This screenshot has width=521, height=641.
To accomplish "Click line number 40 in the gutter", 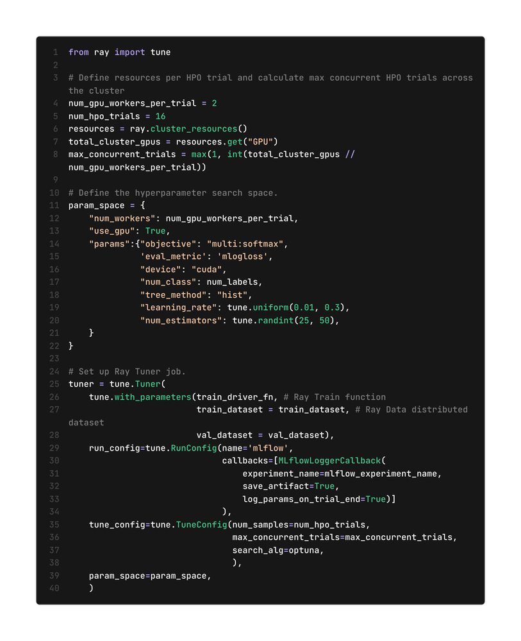I will pyautogui.click(x=54, y=588).
